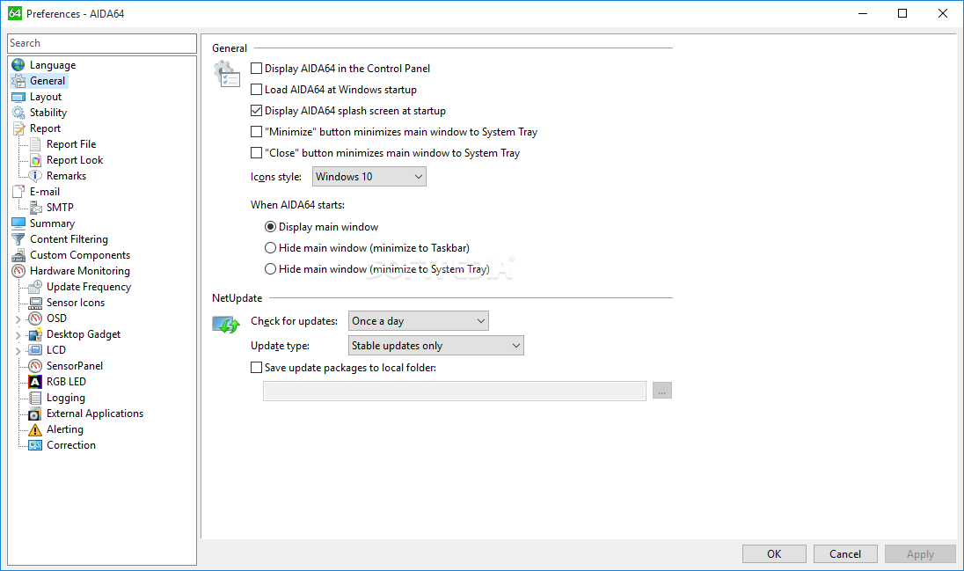Click the Alerting warning triangle icon
Viewport: 964px width, 571px height.
35,429
